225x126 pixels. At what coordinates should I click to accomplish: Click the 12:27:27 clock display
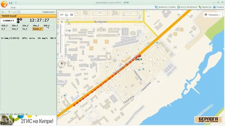(x=39, y=20)
